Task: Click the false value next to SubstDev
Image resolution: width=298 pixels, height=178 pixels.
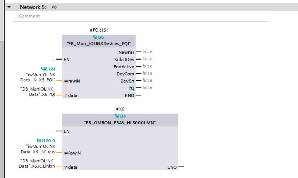Action: 147,59
